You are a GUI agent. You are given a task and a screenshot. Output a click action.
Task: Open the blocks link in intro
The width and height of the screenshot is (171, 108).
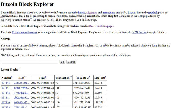pyautogui.click(x=82, y=13)
